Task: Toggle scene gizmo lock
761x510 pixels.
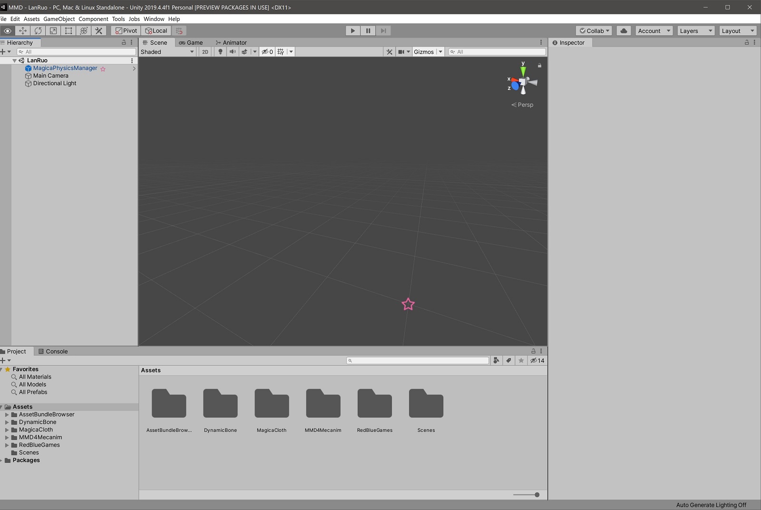Action: click(x=539, y=65)
